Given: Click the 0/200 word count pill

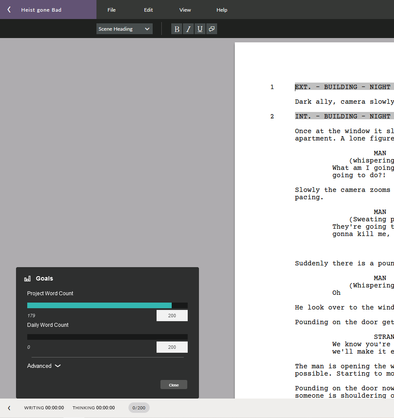Looking at the screenshot, I should tap(139, 408).
